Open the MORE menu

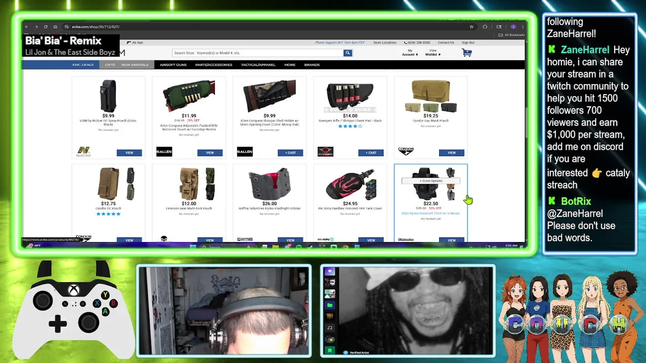pos(290,65)
